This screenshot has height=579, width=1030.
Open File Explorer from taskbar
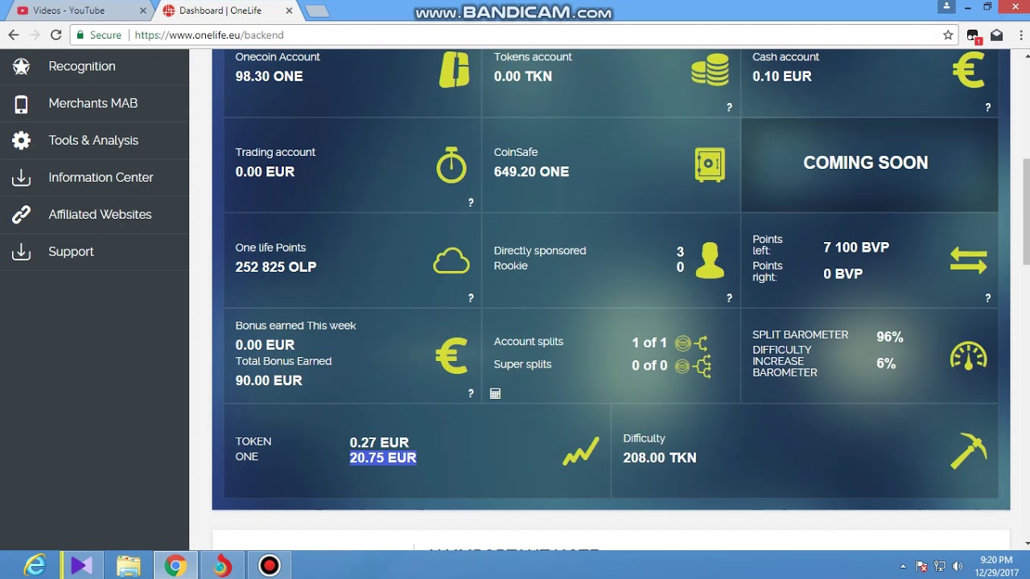pyautogui.click(x=128, y=565)
